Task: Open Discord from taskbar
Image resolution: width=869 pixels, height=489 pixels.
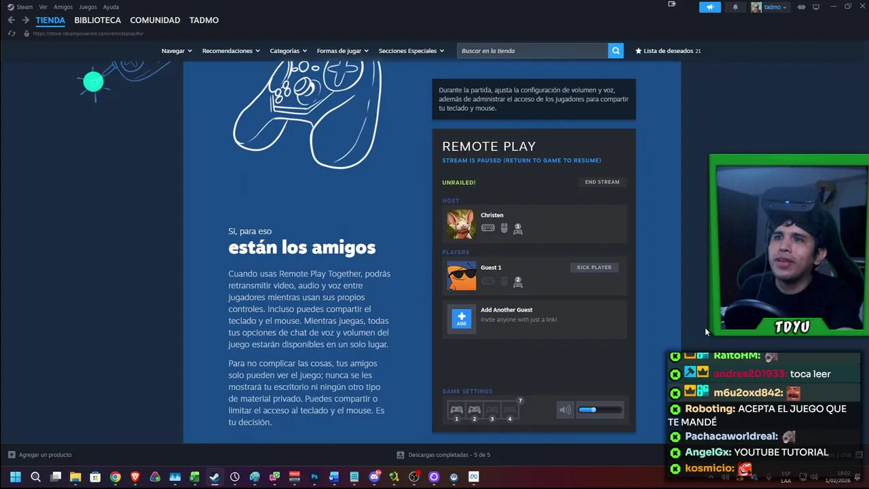Action: click(x=374, y=477)
